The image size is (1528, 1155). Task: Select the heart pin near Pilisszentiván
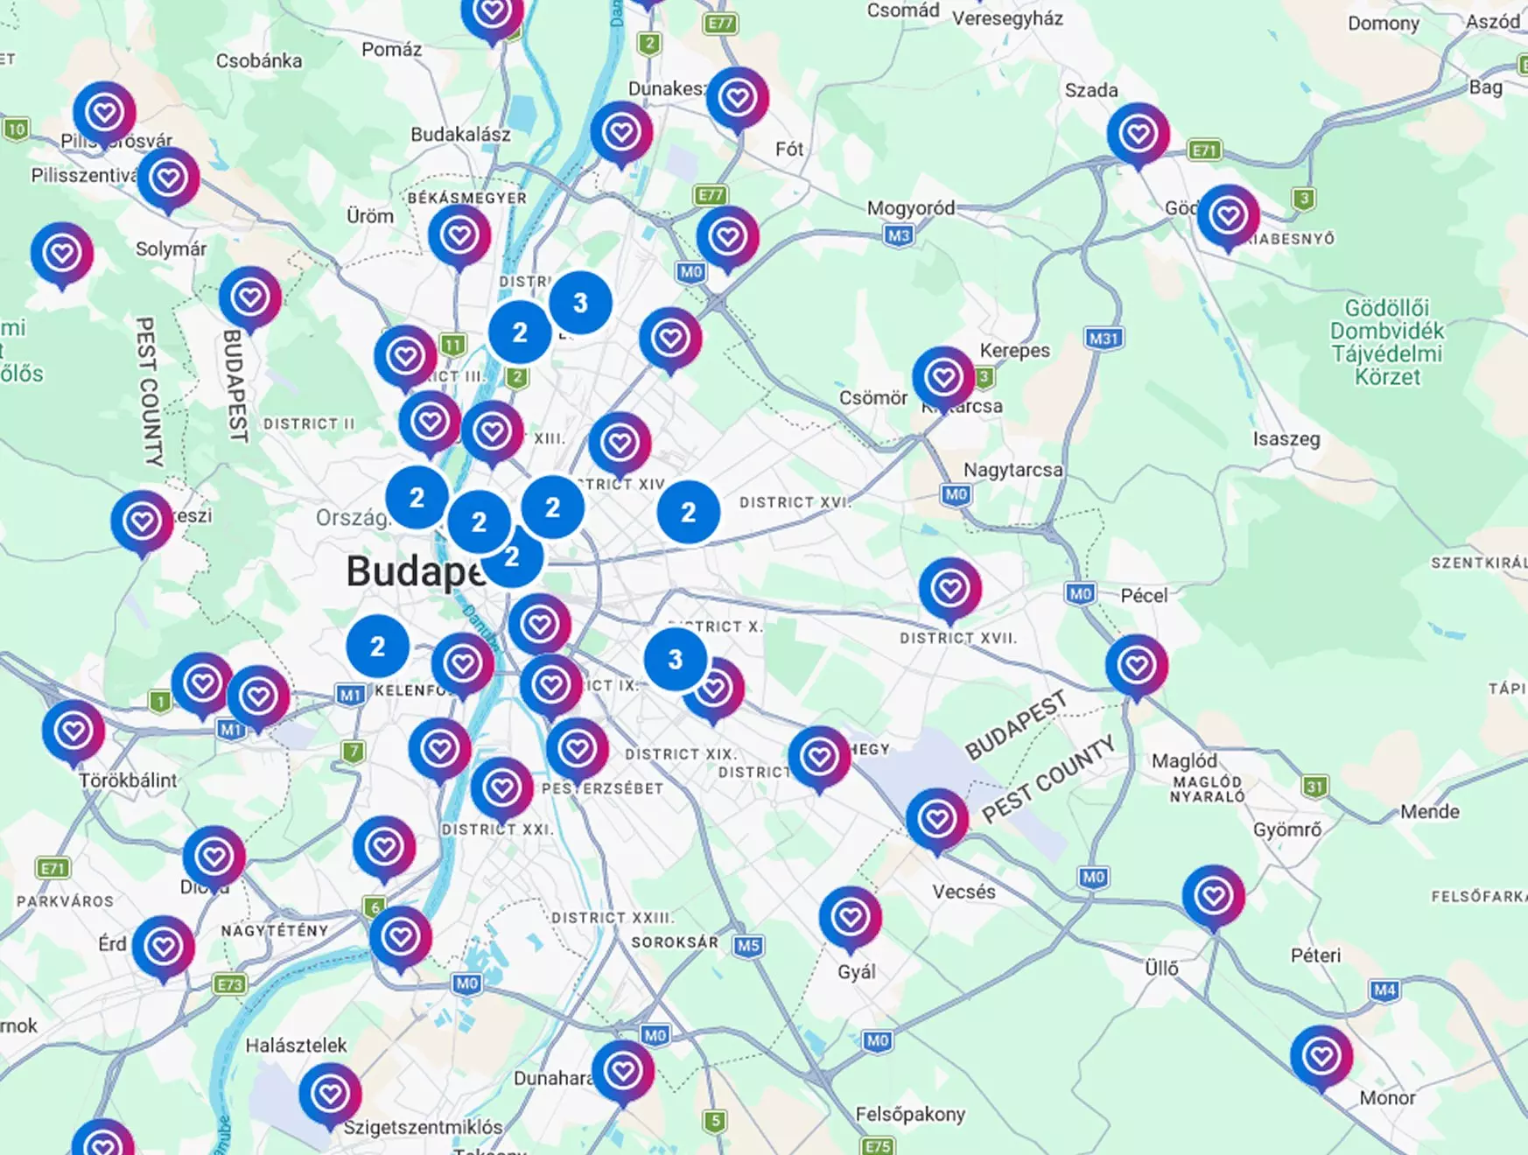168,179
